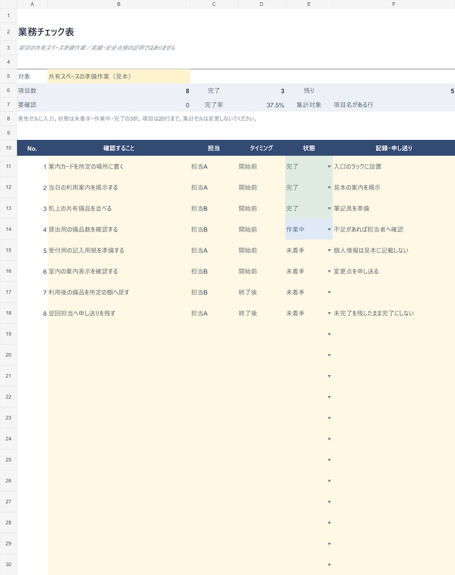Select the 37.5% completion rate cell
The width and height of the screenshot is (455, 575).
coord(261,105)
